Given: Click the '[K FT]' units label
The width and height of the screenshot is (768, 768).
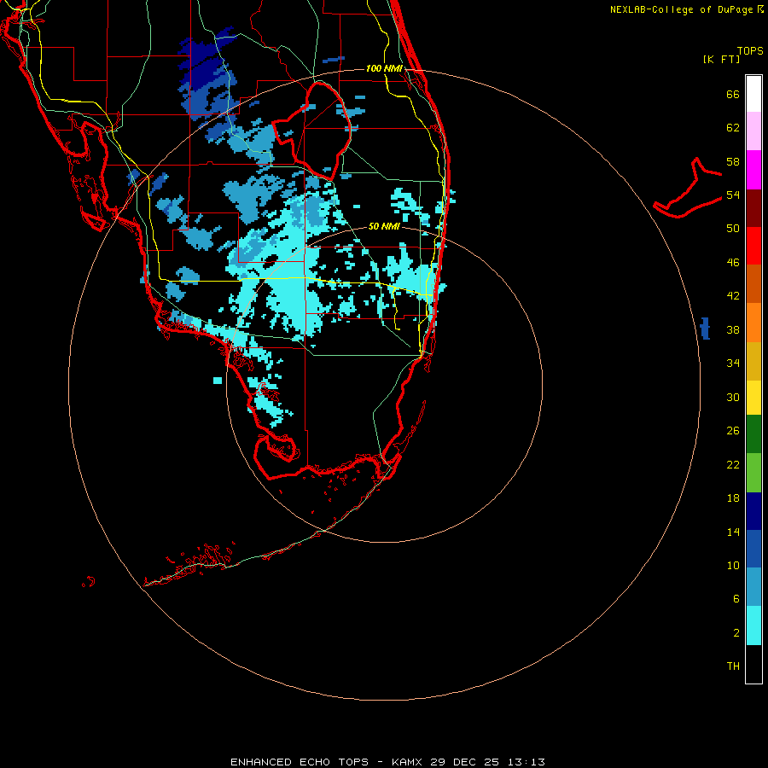Looking at the screenshot, I should tap(721, 59).
